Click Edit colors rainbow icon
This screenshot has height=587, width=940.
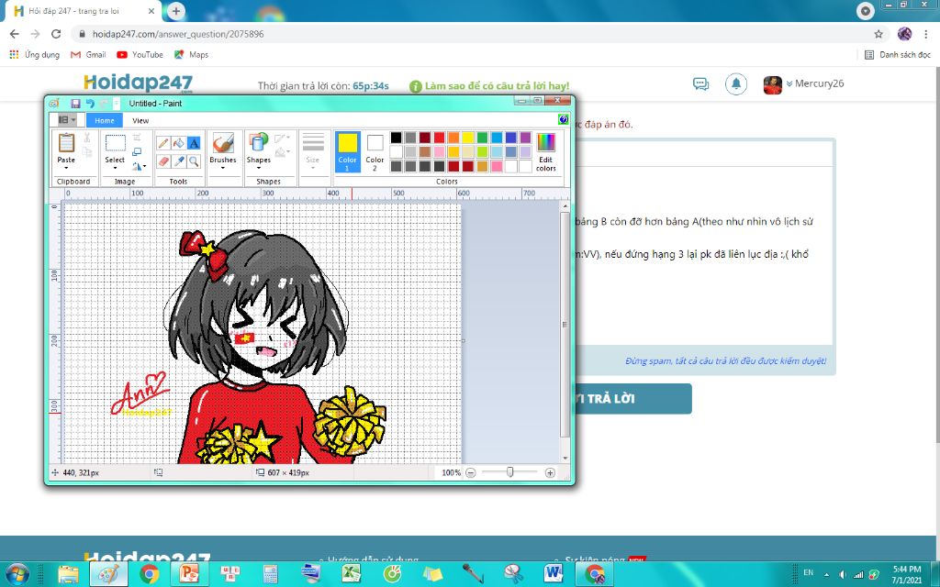[x=545, y=142]
